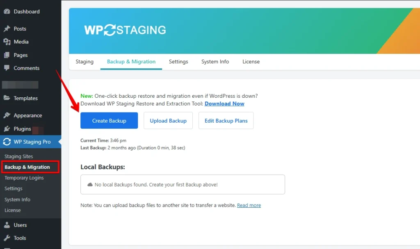Click the 'Note: You can upload backup files' text

(158, 205)
